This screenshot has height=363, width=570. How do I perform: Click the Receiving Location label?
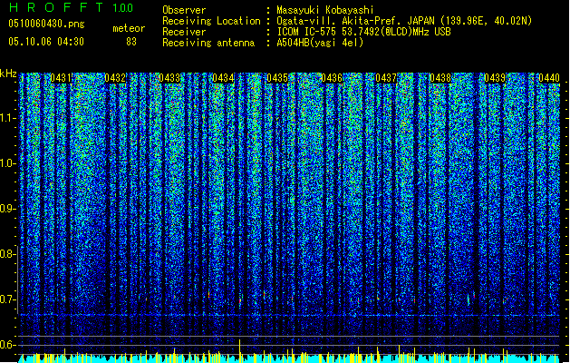211,21
